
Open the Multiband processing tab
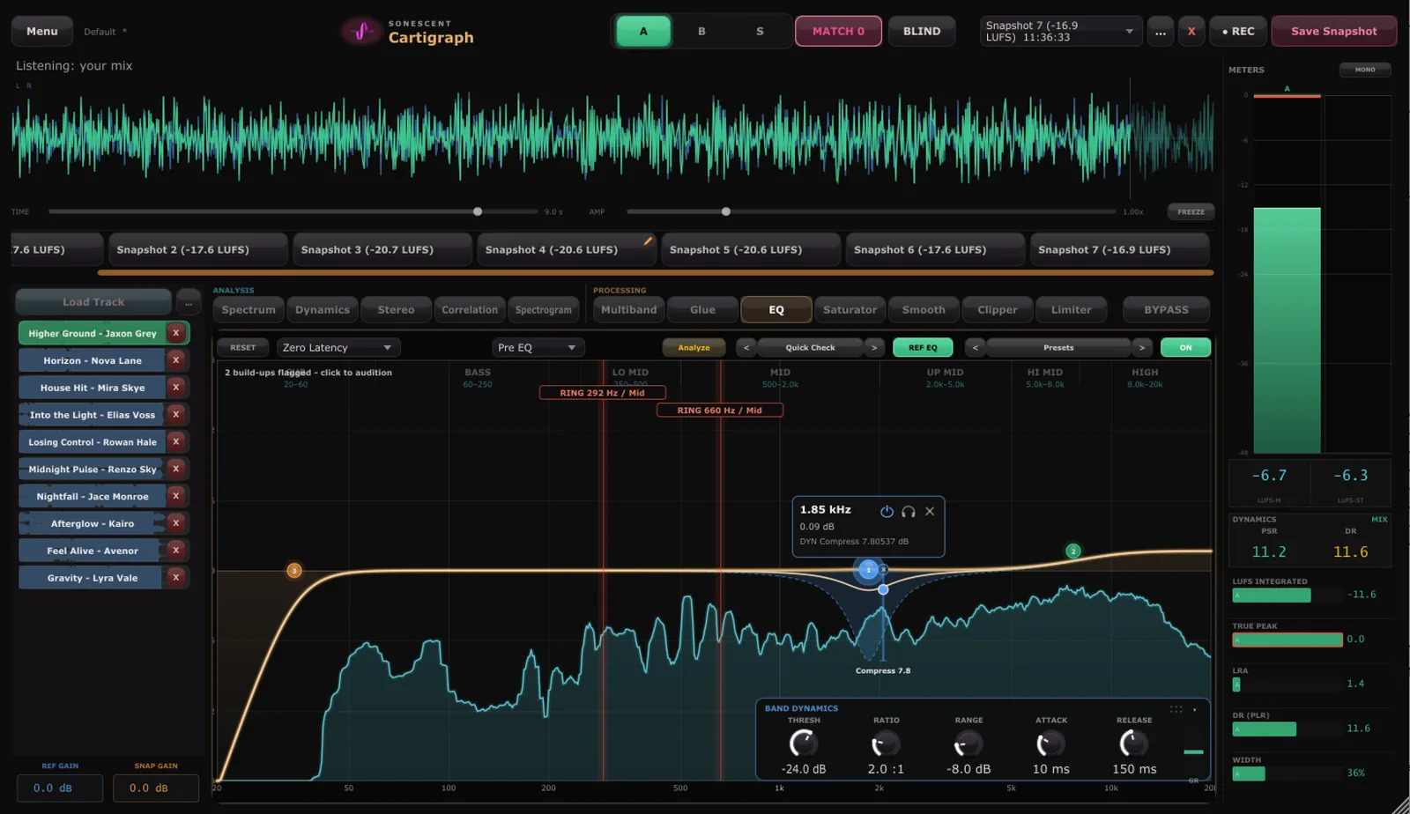point(628,310)
